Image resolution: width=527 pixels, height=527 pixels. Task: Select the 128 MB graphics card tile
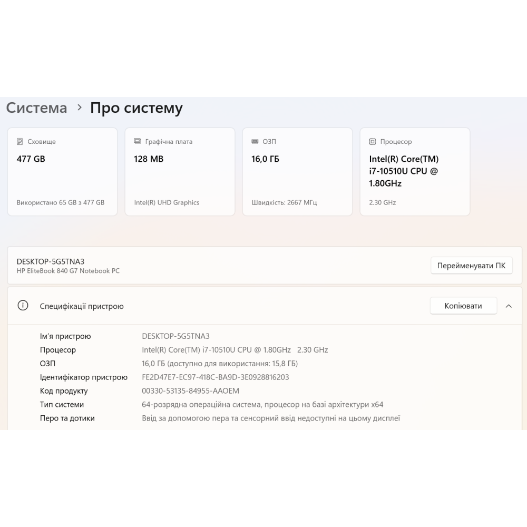point(180,172)
